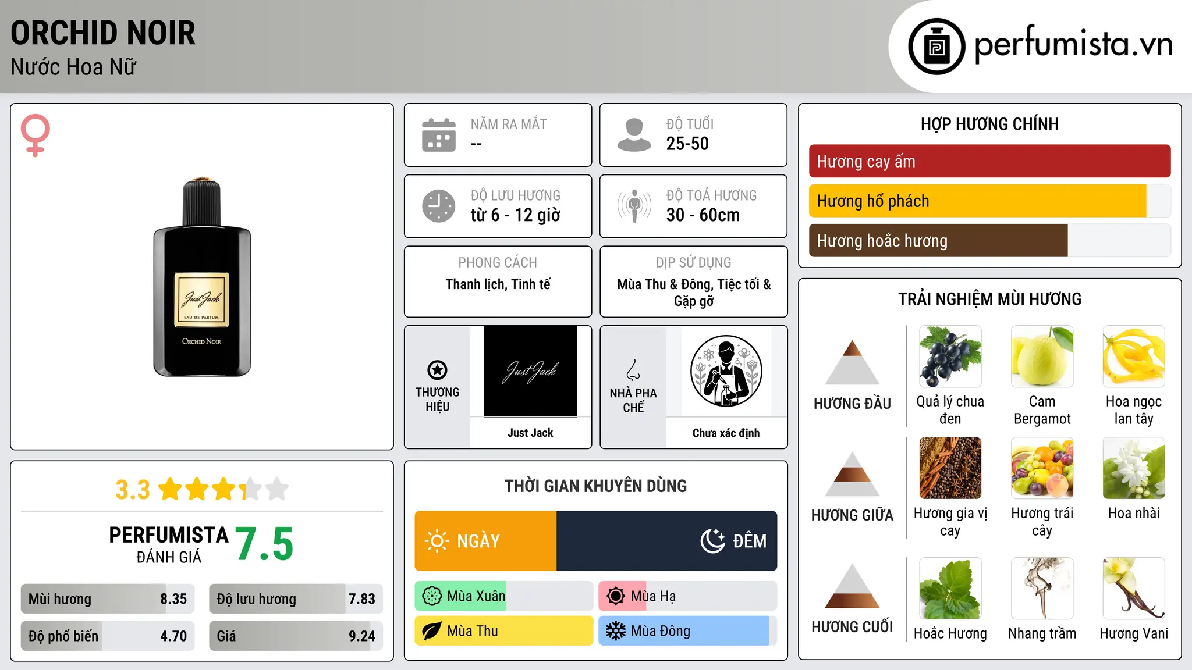
Task: Click the flower icon for Mùa Xuân
Action: pos(432,596)
